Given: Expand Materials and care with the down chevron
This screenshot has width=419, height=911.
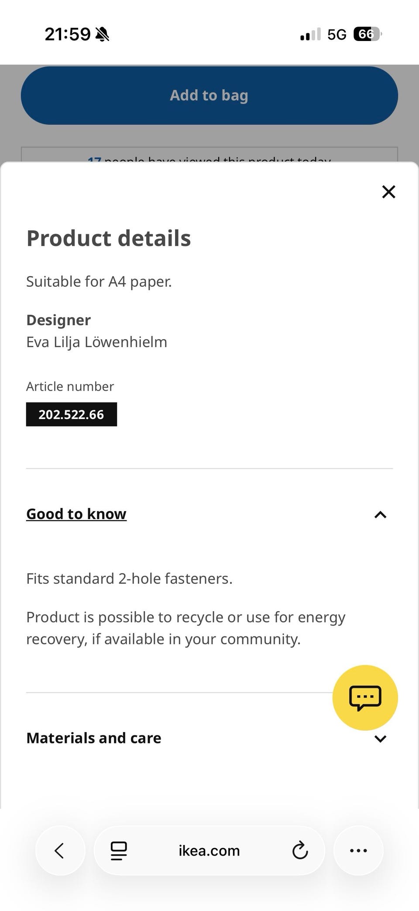Looking at the screenshot, I should [380, 739].
